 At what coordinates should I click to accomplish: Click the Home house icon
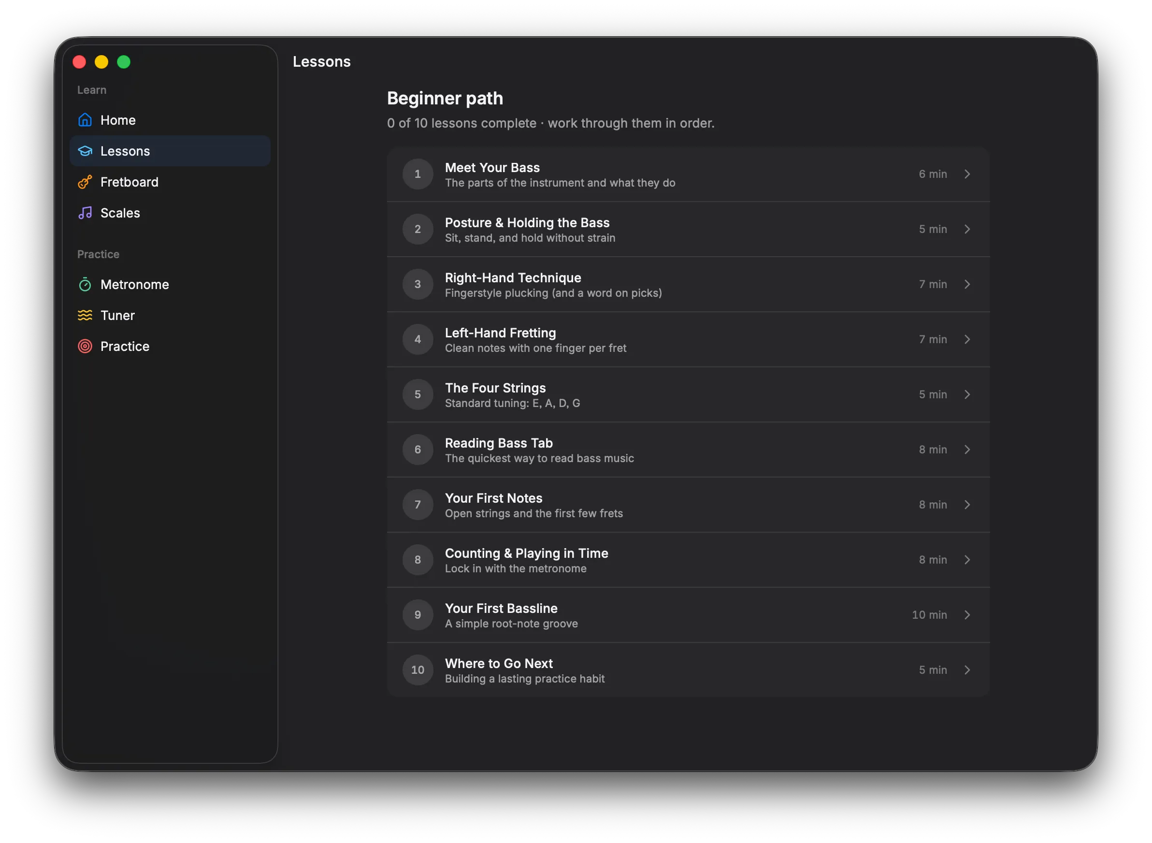point(85,120)
